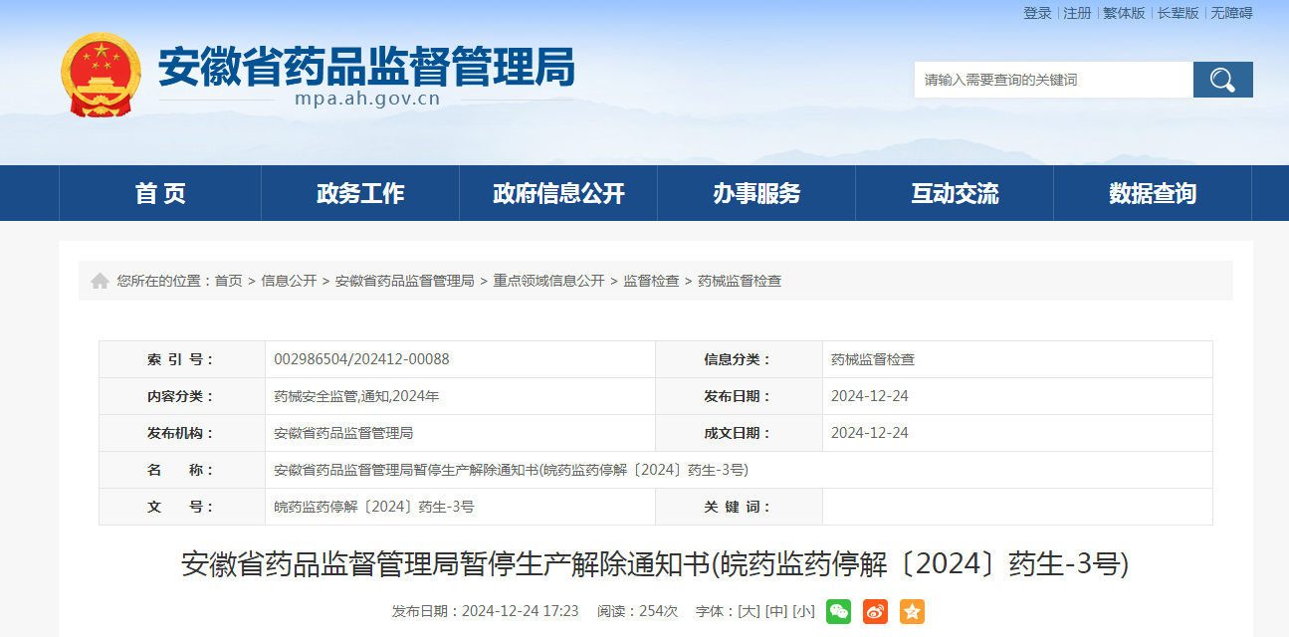Image resolution: width=1289 pixels, height=637 pixels.
Task: Set font size to large [大]
Action: click(748, 611)
